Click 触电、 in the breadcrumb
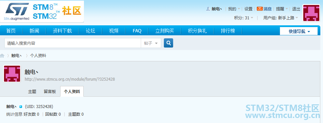 point(16,56)
